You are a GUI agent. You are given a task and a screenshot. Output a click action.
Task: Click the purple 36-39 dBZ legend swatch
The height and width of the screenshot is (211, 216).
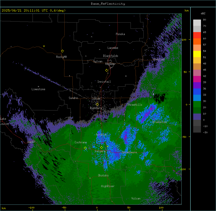click(x=197, y=85)
